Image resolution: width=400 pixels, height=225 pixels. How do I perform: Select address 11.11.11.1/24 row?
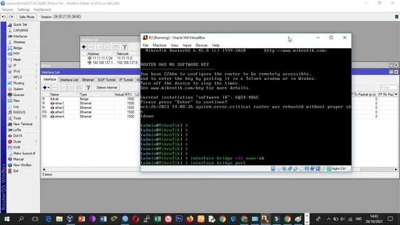click(x=110, y=58)
